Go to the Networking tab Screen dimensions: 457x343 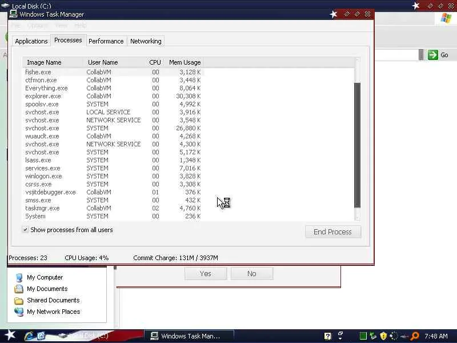(146, 41)
